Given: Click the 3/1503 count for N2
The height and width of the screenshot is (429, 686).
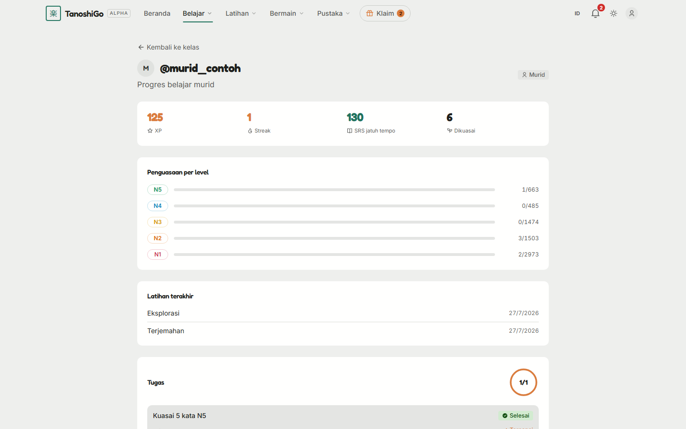Looking at the screenshot, I should click(x=528, y=238).
